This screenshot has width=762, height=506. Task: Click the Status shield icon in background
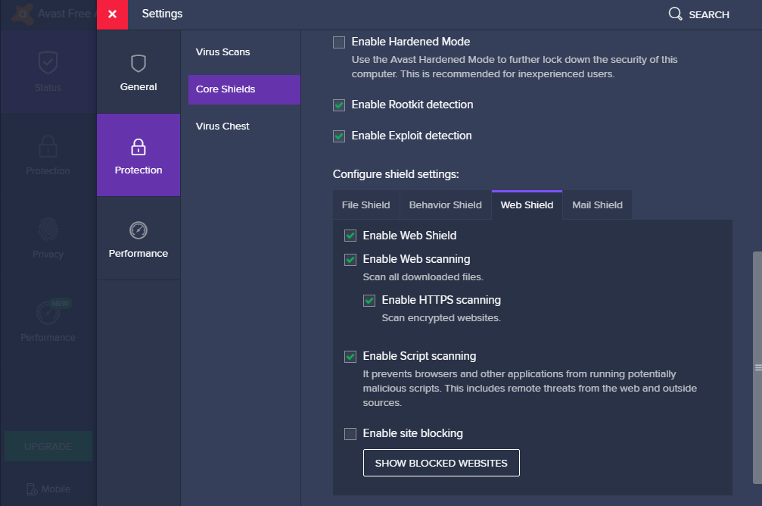click(48, 63)
